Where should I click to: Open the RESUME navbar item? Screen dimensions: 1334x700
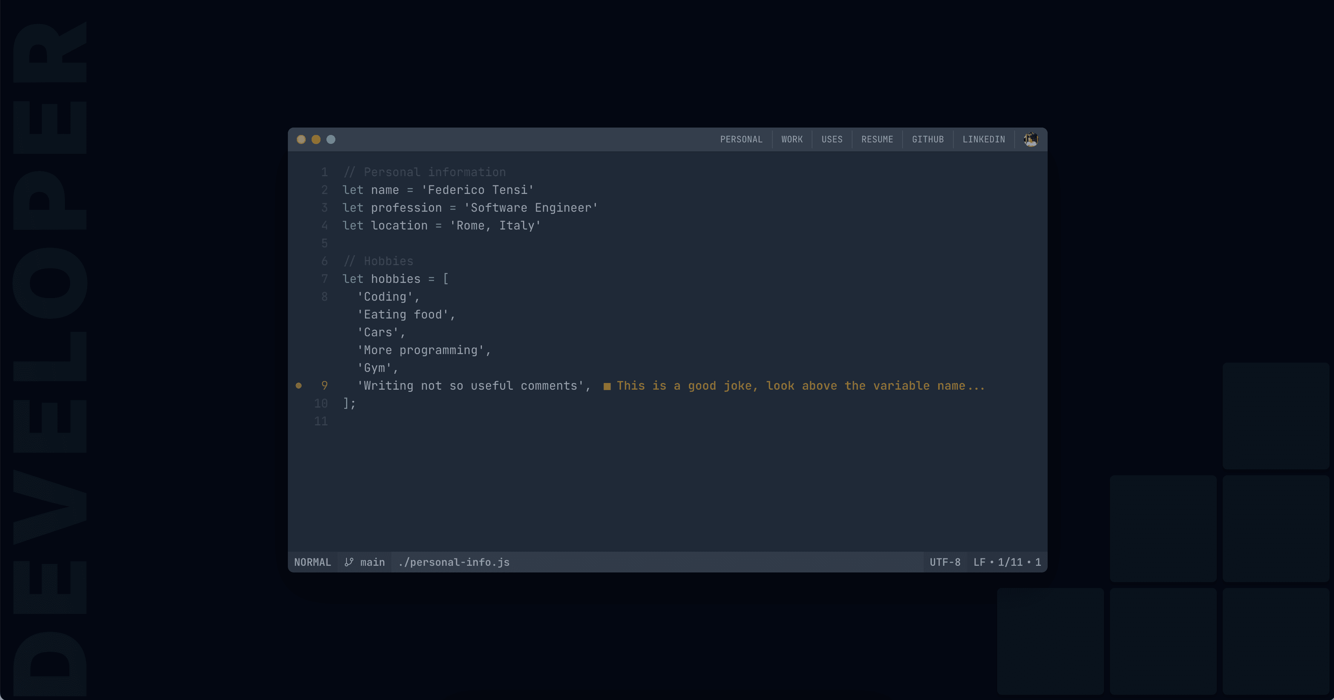tap(877, 139)
